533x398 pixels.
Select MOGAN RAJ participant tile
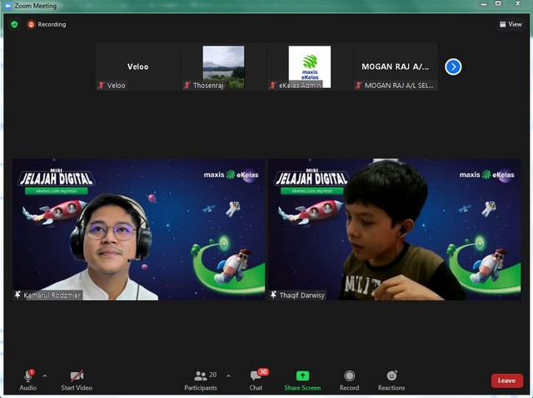point(395,66)
